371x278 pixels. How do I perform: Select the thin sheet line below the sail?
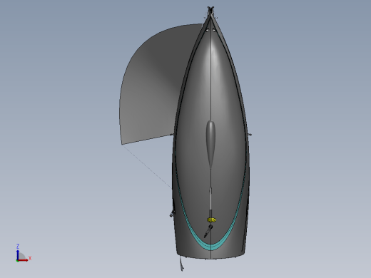coord(147,166)
